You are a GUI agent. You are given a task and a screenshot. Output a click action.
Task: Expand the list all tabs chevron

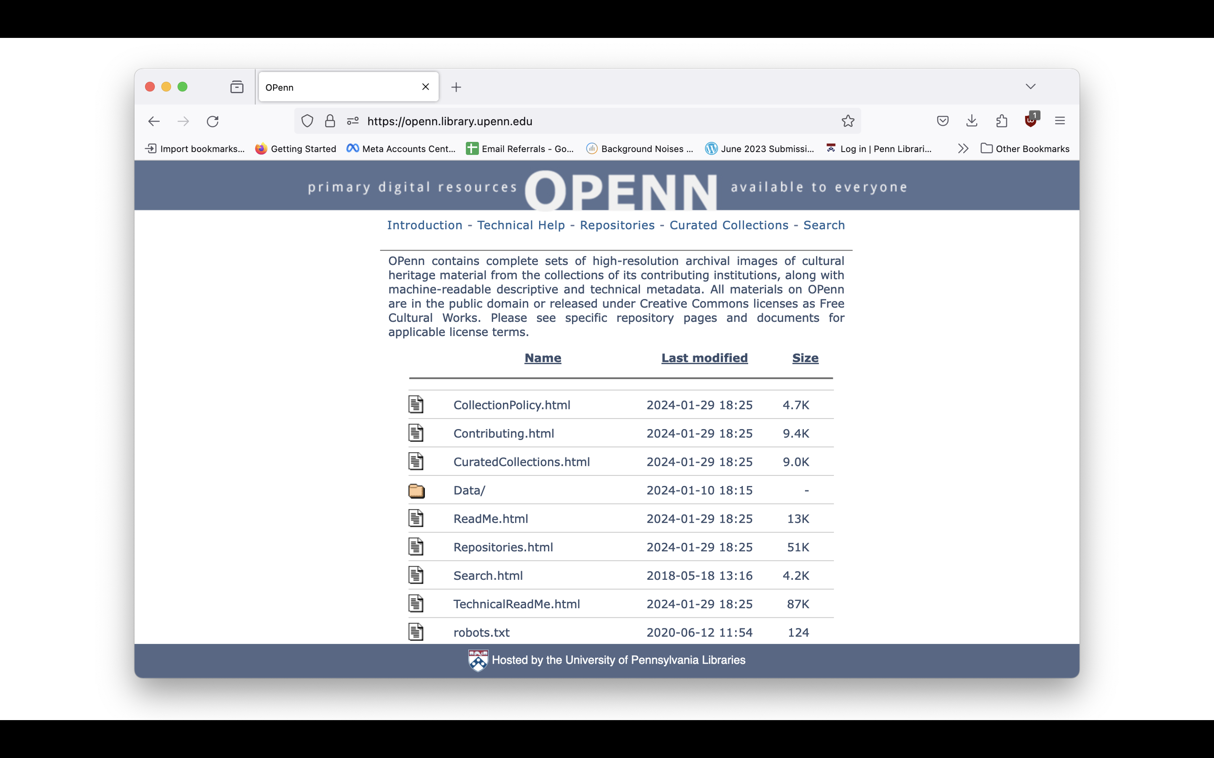pyautogui.click(x=1030, y=86)
